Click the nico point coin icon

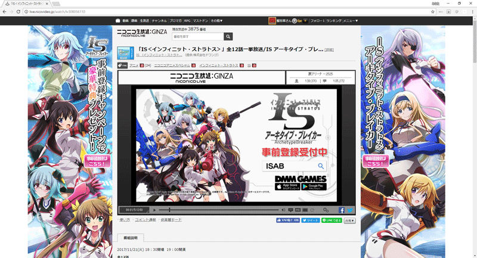(x=294, y=21)
